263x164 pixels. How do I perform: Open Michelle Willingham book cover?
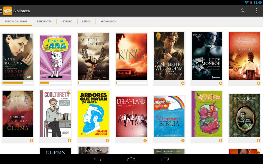[169, 56]
